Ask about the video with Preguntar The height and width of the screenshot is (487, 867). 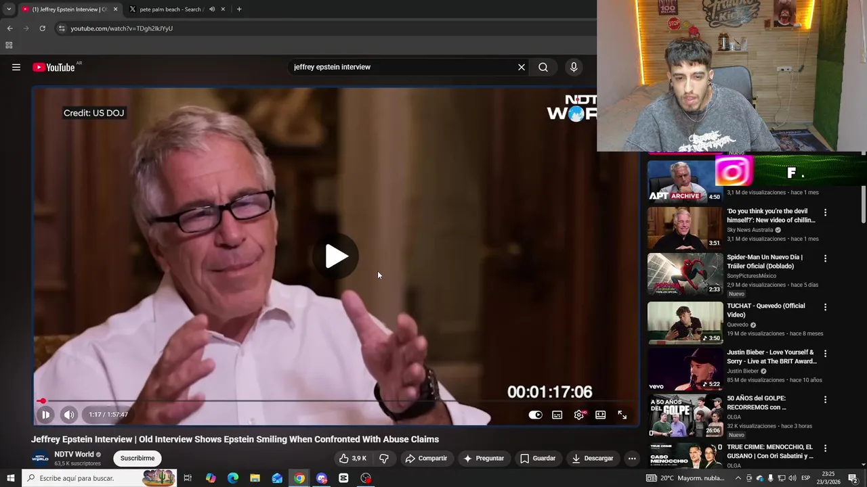[484, 458]
